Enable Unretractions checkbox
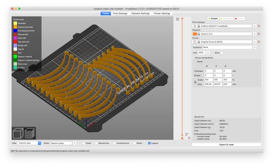 click(x=114, y=143)
